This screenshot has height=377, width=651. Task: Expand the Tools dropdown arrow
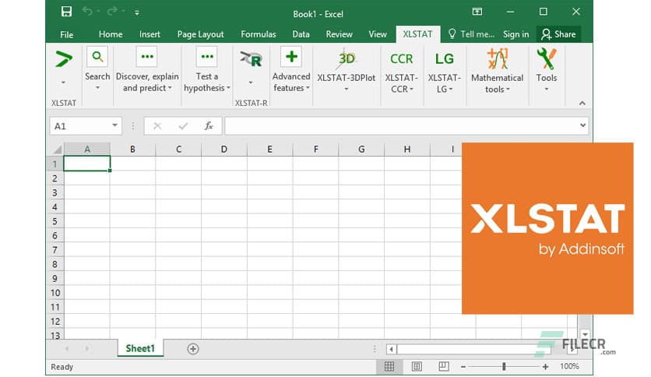(547, 90)
